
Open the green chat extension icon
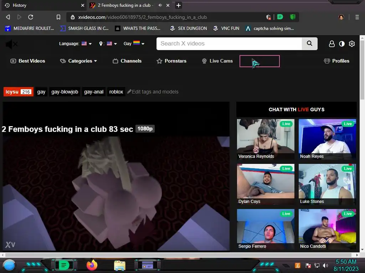click(280, 17)
